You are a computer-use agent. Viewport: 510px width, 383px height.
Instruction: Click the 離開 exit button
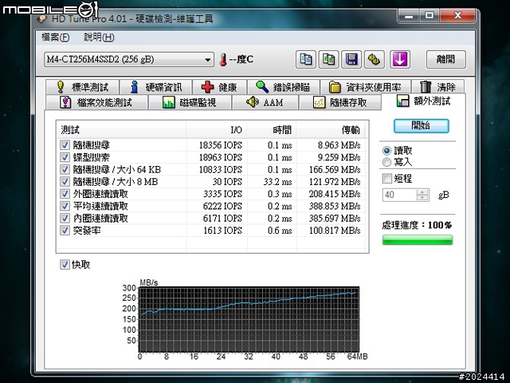446,60
